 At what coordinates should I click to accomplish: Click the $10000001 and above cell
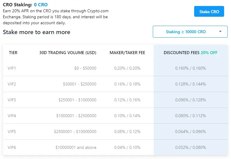[76, 147]
